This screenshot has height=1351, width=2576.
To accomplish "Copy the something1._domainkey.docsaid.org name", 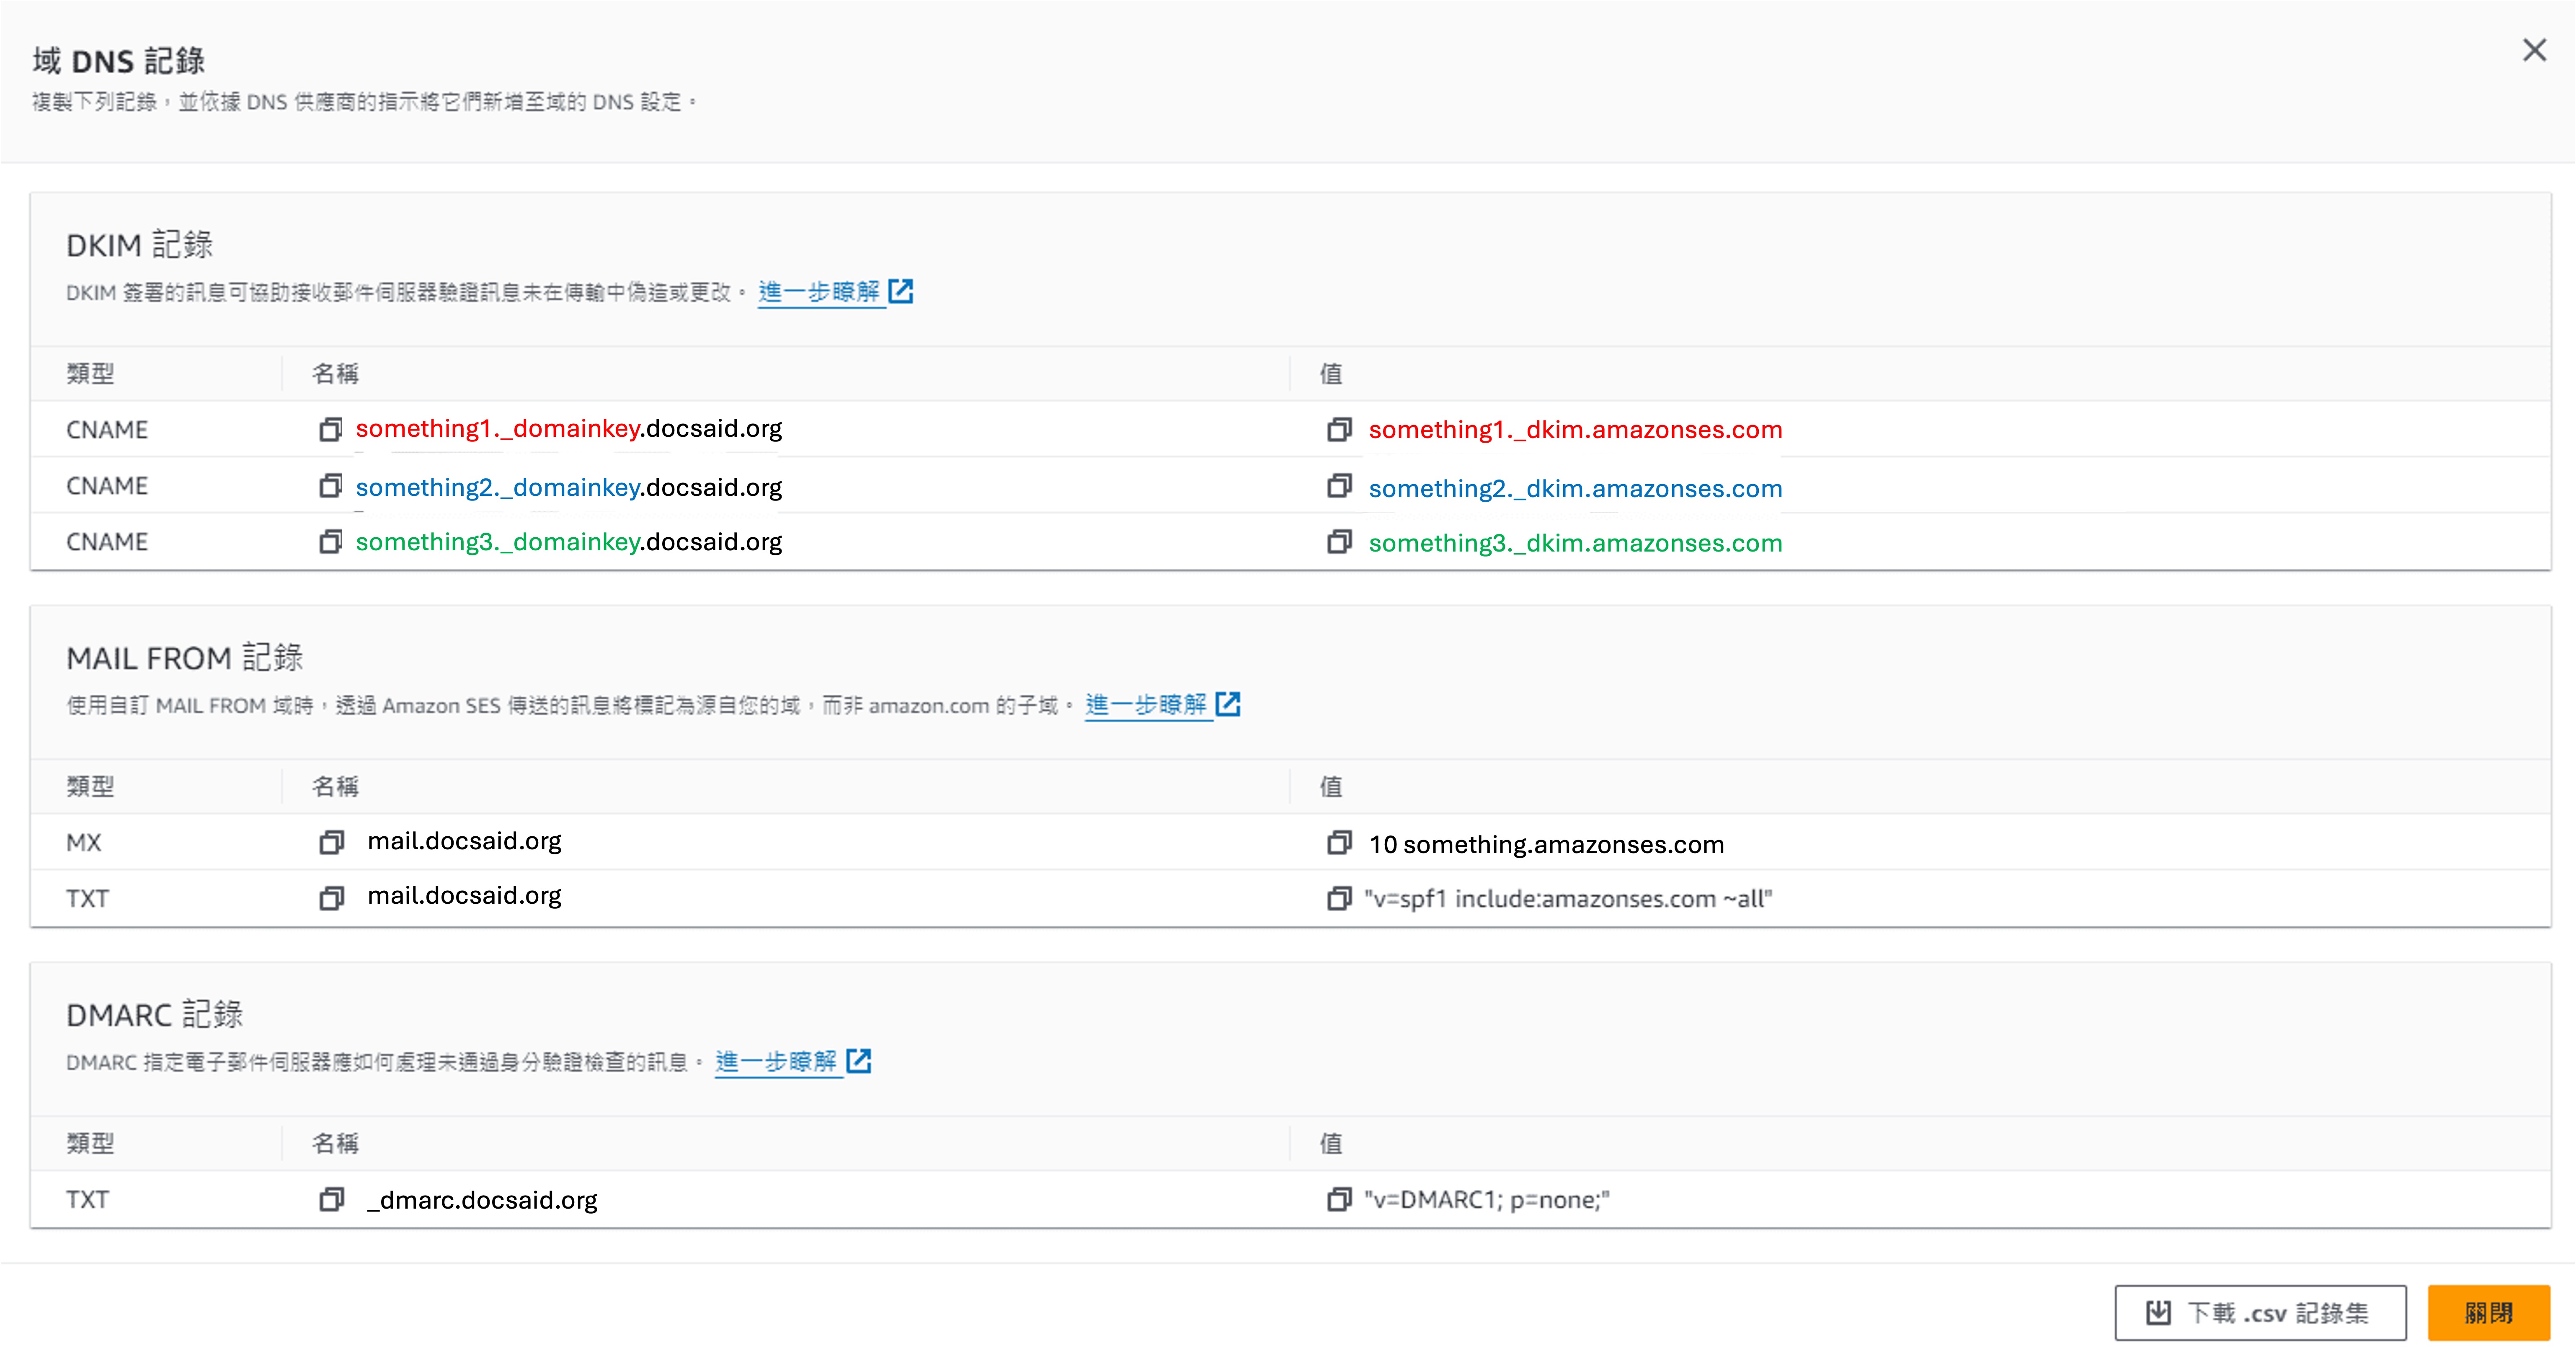I will (331, 430).
